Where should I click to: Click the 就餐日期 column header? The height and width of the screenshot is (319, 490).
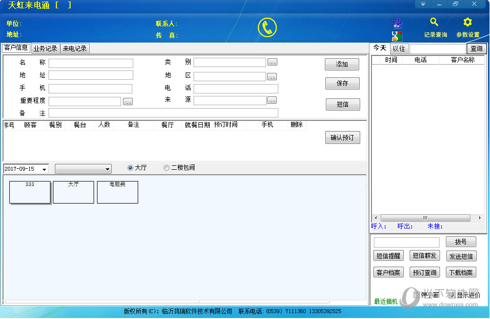click(197, 125)
